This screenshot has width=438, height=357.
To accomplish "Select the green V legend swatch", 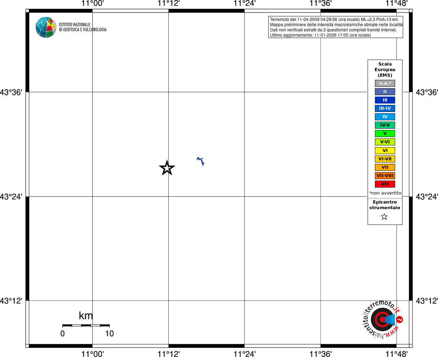I will coord(385,134).
